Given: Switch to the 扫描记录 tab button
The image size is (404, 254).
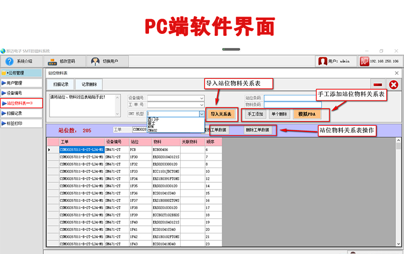Looking at the screenshot, I should click(60, 84).
